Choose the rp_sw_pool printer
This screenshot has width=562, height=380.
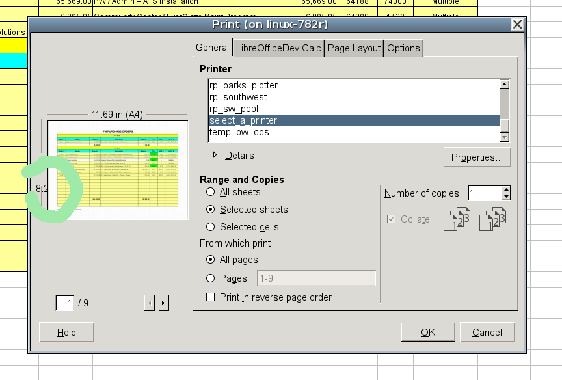tap(354, 109)
